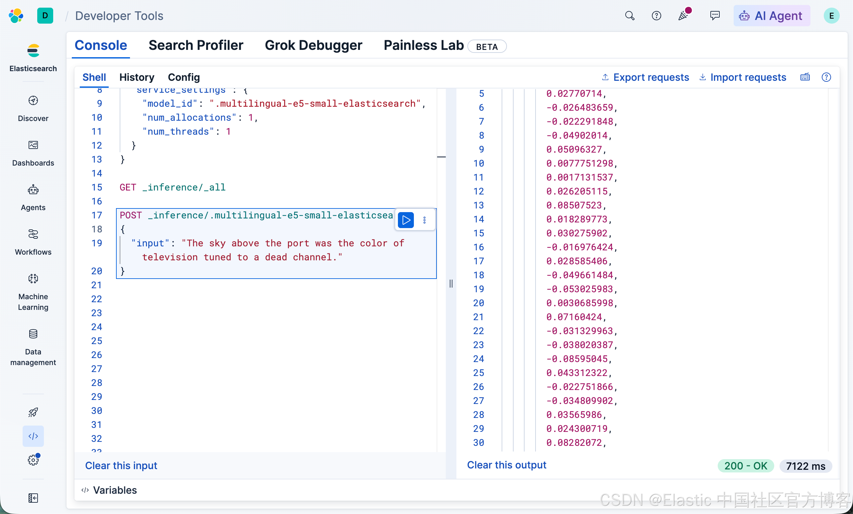
Task: Switch to the Search Profiler tab
Action: click(x=196, y=45)
